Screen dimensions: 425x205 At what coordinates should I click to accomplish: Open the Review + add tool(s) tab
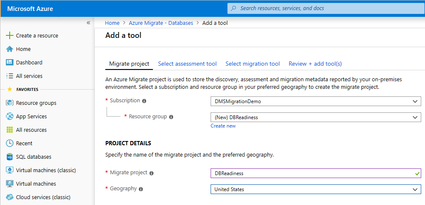point(315,64)
